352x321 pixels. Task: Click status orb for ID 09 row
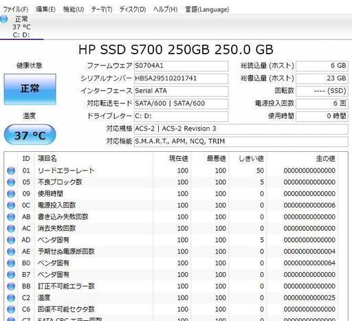click(11, 194)
